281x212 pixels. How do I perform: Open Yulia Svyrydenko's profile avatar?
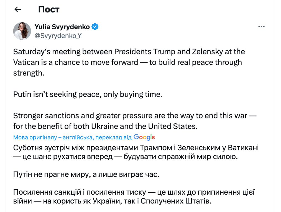point(22,31)
